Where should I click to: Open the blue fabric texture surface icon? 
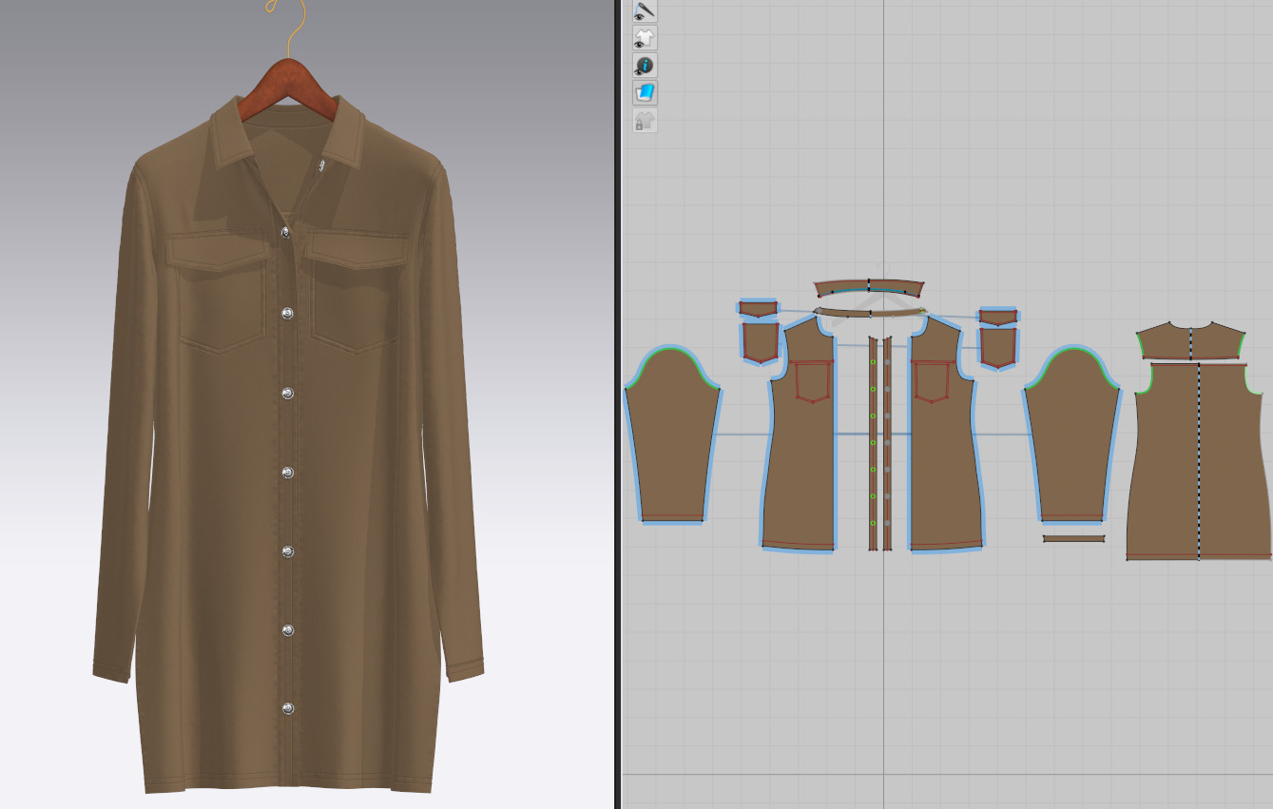645,93
